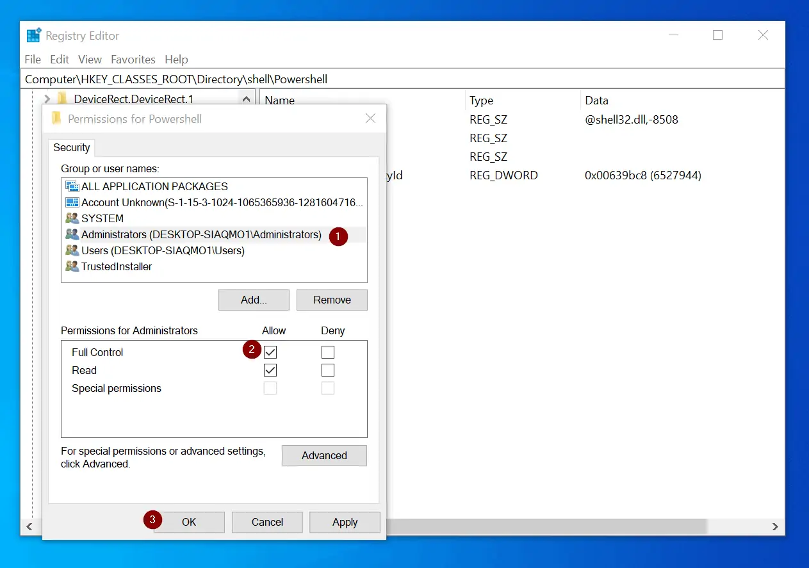This screenshot has width=809, height=568.
Task: Select the Security tab
Action: 72,147
